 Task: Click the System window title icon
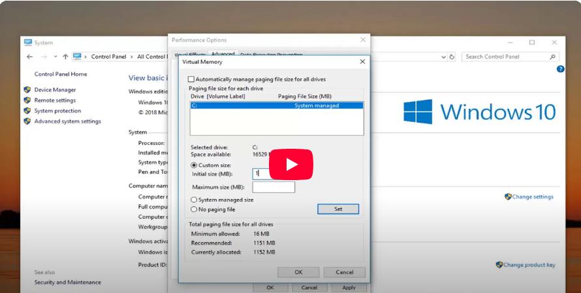pos(28,42)
